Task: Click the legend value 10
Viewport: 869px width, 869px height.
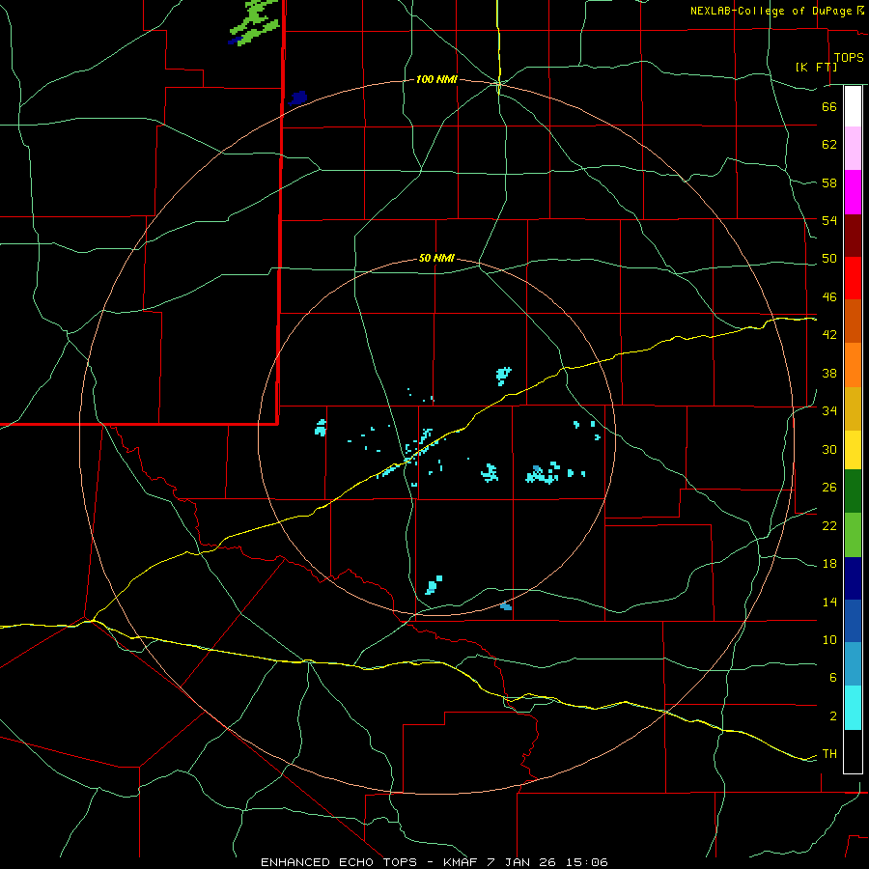Action: [829, 639]
